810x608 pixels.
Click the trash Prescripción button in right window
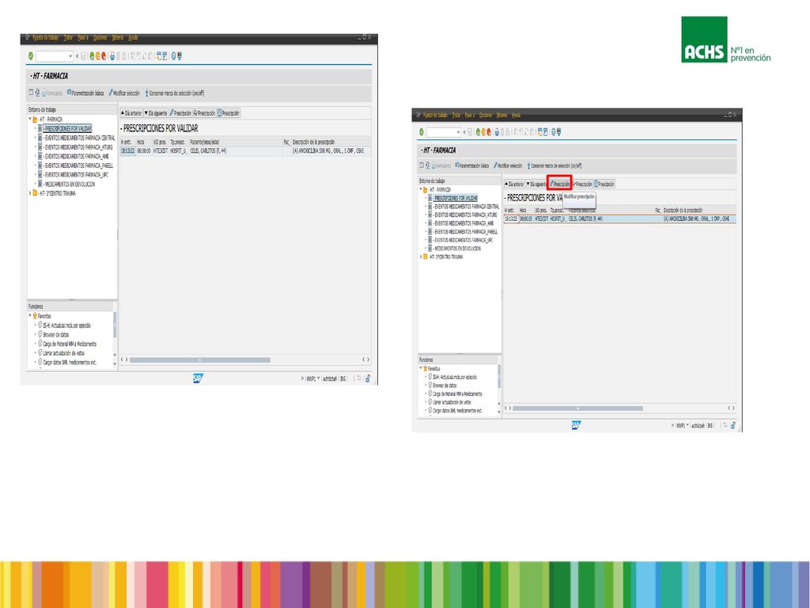click(605, 184)
